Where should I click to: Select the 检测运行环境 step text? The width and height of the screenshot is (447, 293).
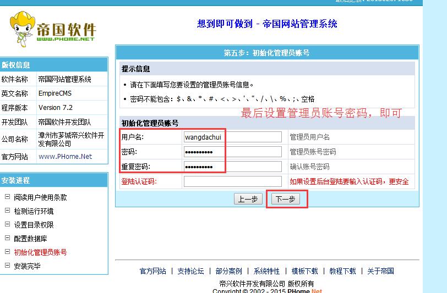pyautogui.click(x=34, y=211)
